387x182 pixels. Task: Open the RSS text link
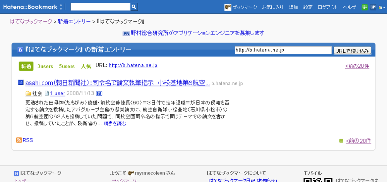pyautogui.click(x=27, y=140)
